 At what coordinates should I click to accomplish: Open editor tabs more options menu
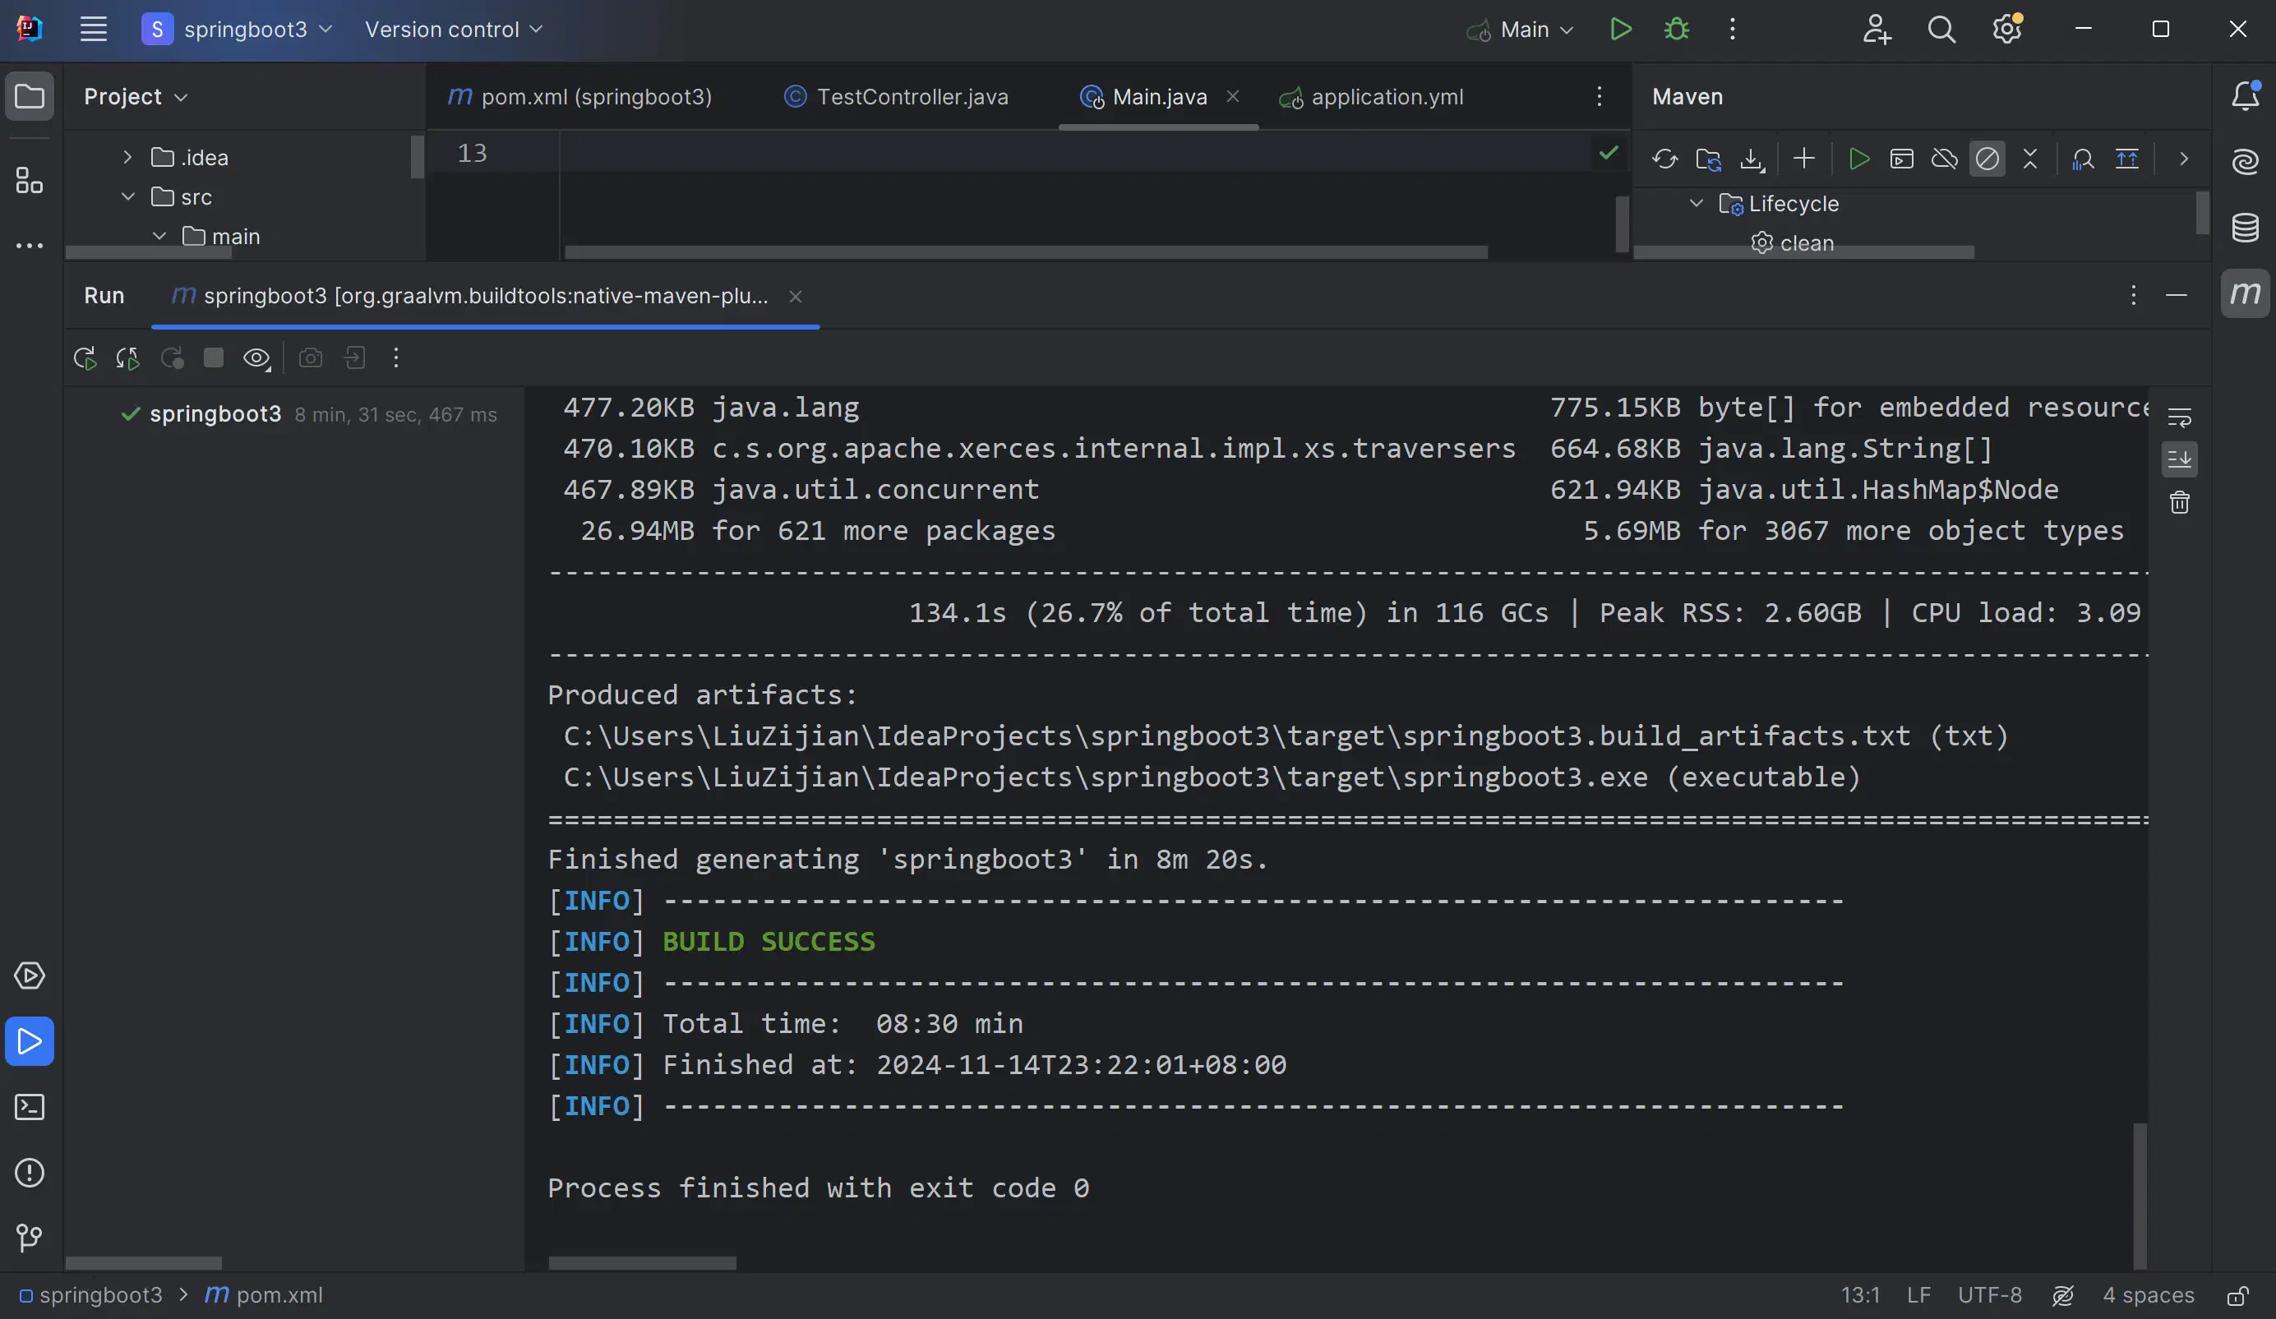point(1599,97)
